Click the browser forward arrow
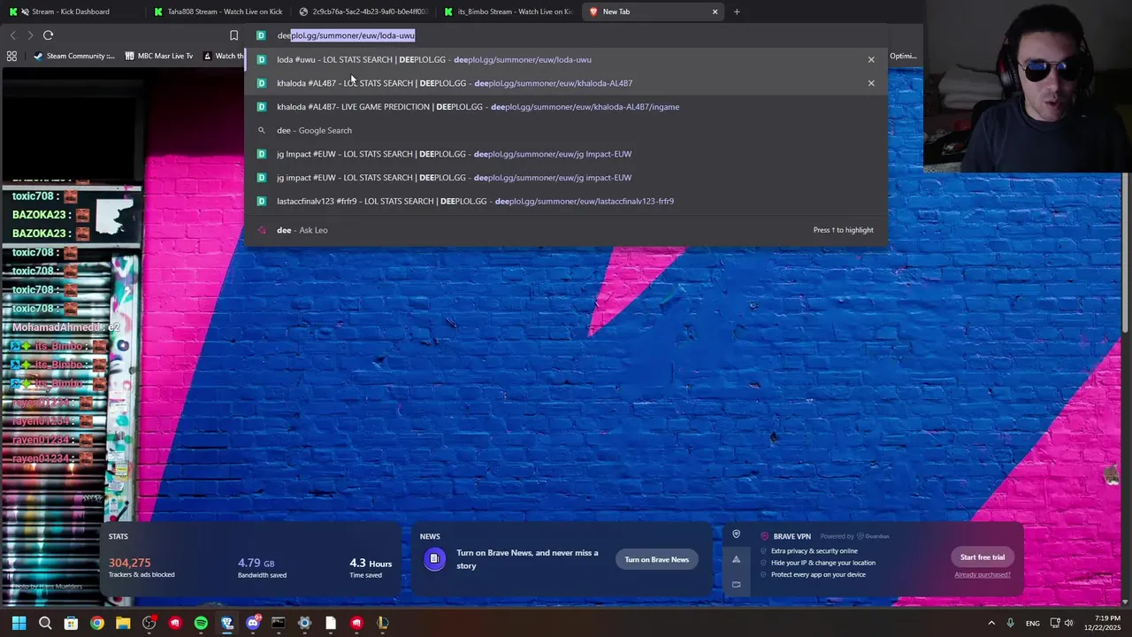 [x=30, y=35]
